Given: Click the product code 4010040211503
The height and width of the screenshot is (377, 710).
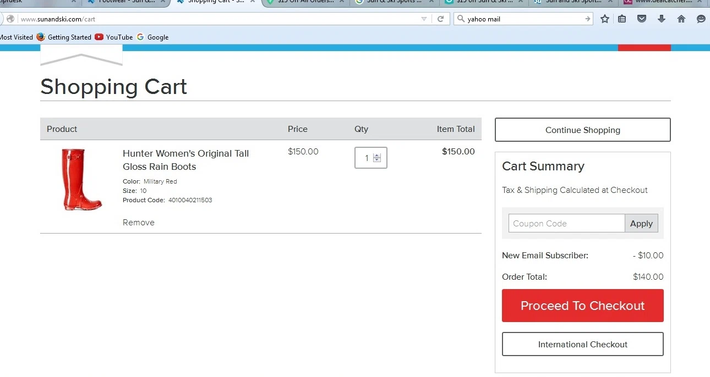Looking at the screenshot, I should (190, 200).
